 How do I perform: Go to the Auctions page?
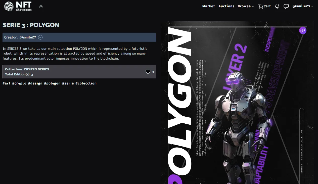(226, 6)
